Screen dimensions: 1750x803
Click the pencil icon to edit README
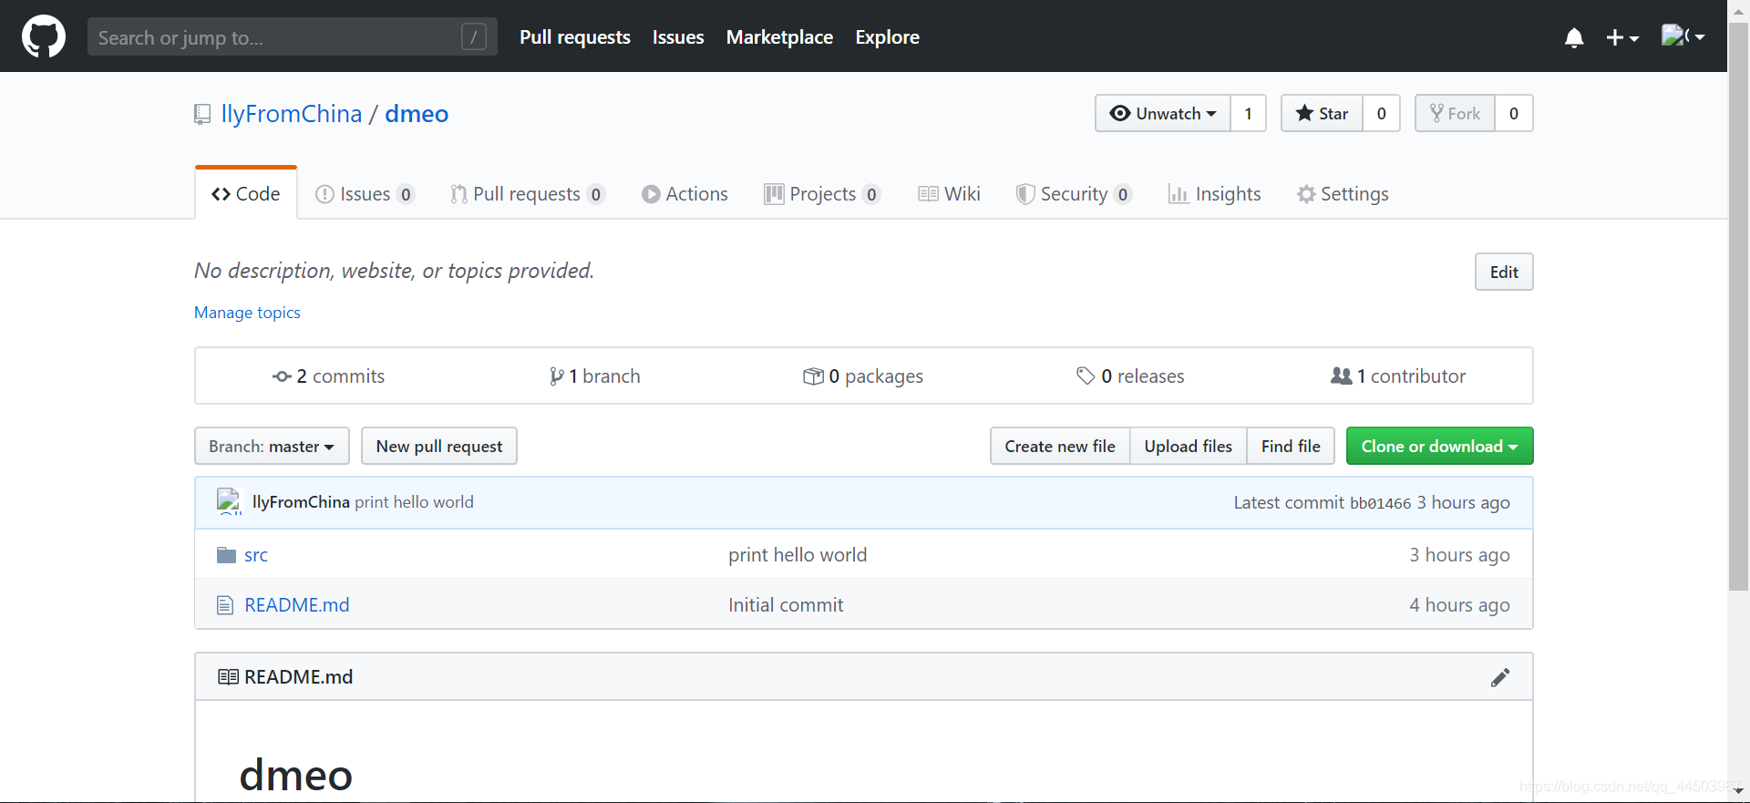1500,677
